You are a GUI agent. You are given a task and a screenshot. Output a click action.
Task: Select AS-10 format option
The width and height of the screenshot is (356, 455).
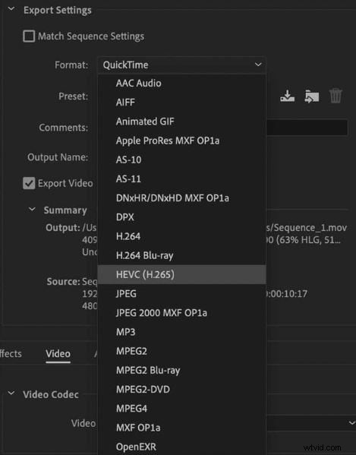coord(181,160)
